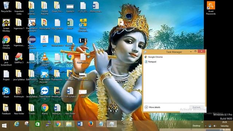Select the Framework... folder icon
Screen dimensions: 233x131
[58, 75]
